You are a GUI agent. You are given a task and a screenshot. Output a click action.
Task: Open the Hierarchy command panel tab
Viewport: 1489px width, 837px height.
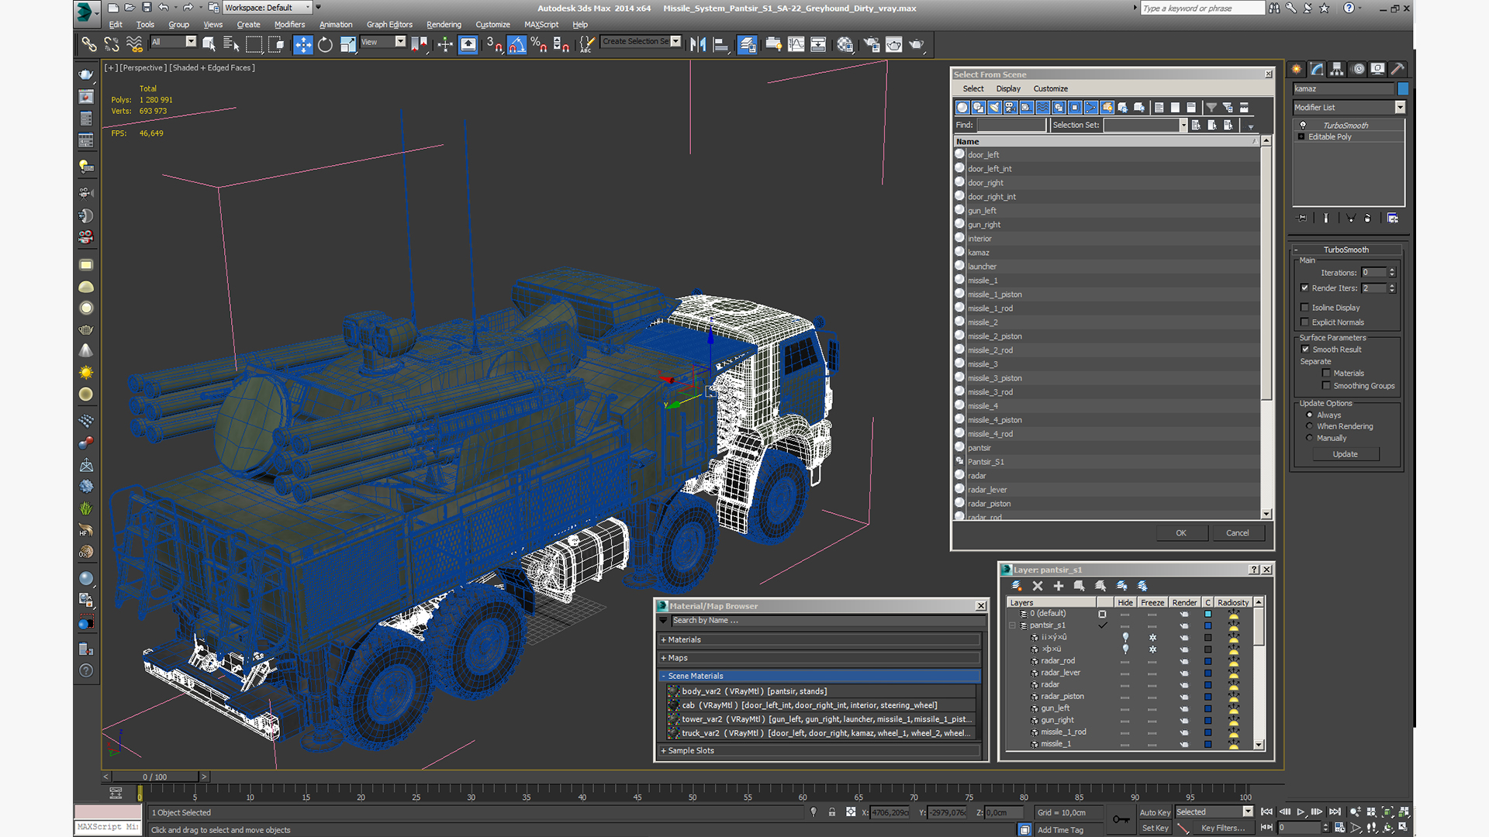pyautogui.click(x=1337, y=69)
